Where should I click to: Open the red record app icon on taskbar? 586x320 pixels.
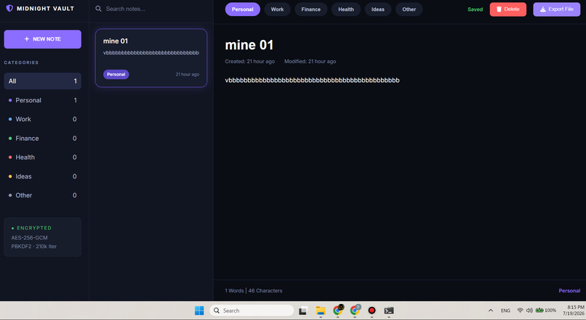pyautogui.click(x=372, y=311)
